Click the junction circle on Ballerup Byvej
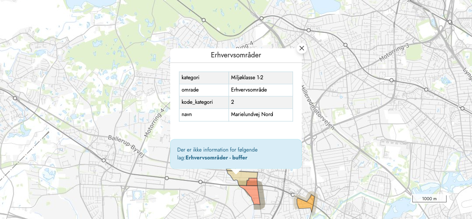Viewport: 472px width, 219px height. point(104,161)
